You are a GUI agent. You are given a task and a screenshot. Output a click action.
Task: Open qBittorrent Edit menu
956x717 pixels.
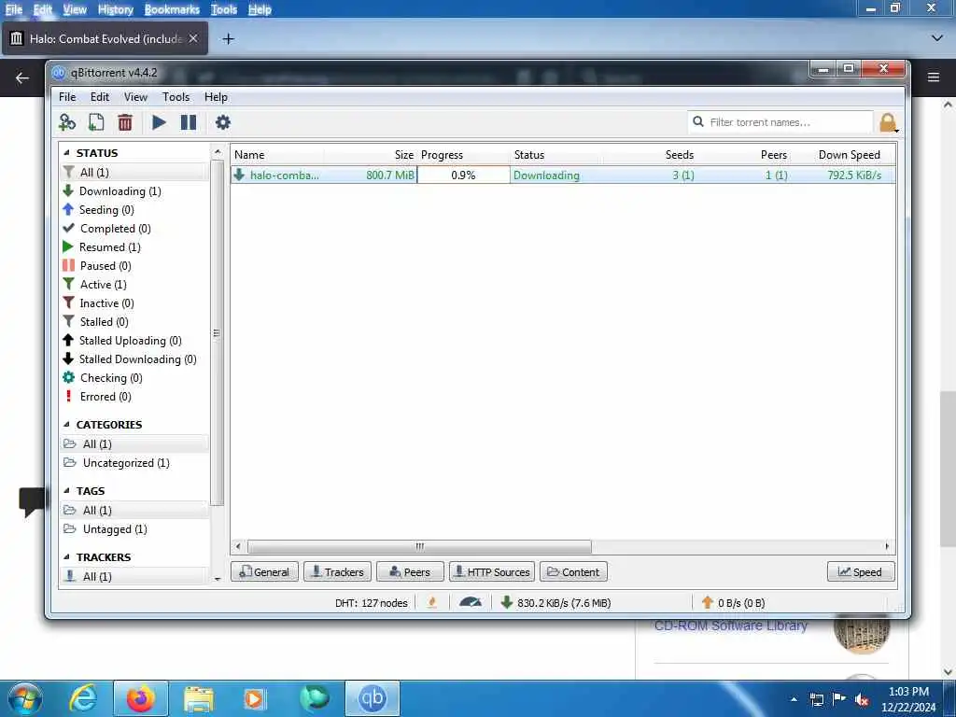pos(99,97)
